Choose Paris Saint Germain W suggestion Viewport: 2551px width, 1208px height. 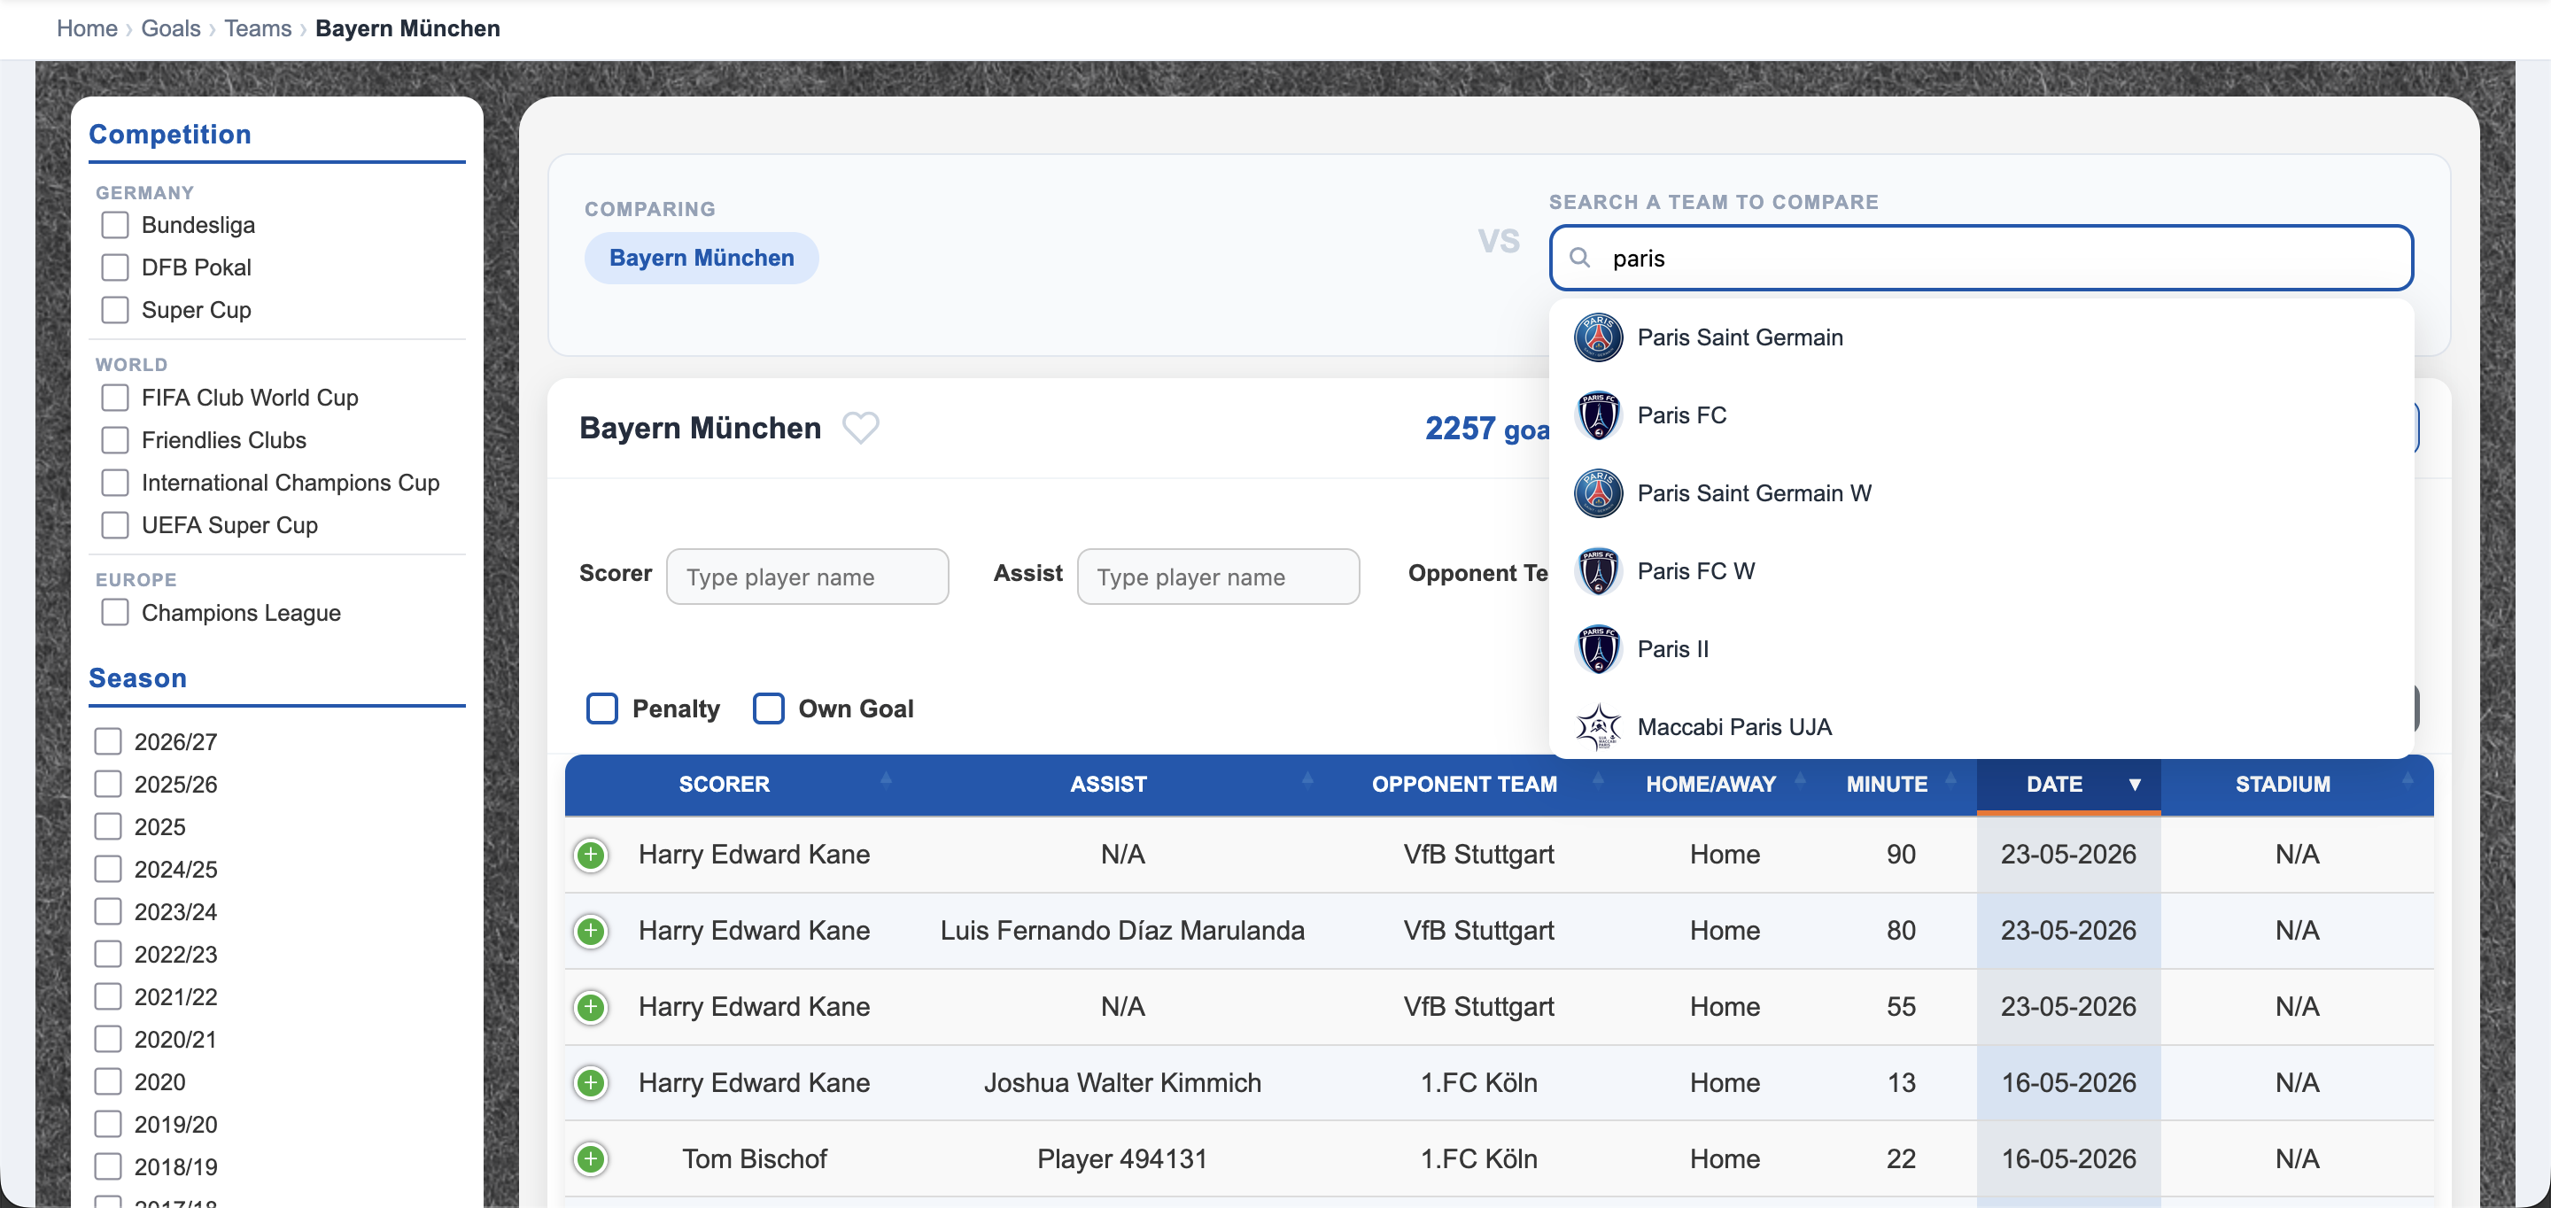tap(1981, 493)
